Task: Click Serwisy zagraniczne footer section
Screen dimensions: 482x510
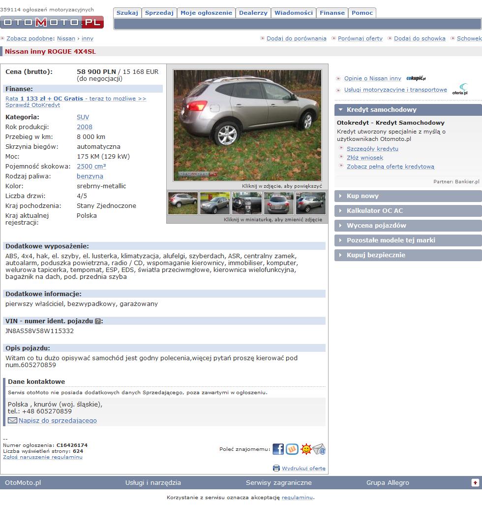Action: (279, 483)
